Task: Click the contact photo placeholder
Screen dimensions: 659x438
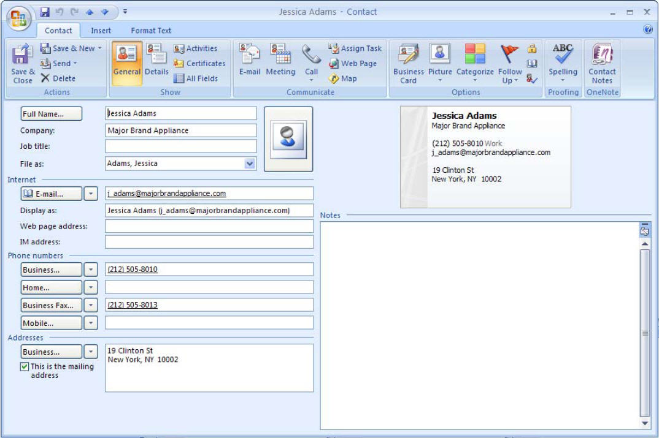Action: pos(288,139)
